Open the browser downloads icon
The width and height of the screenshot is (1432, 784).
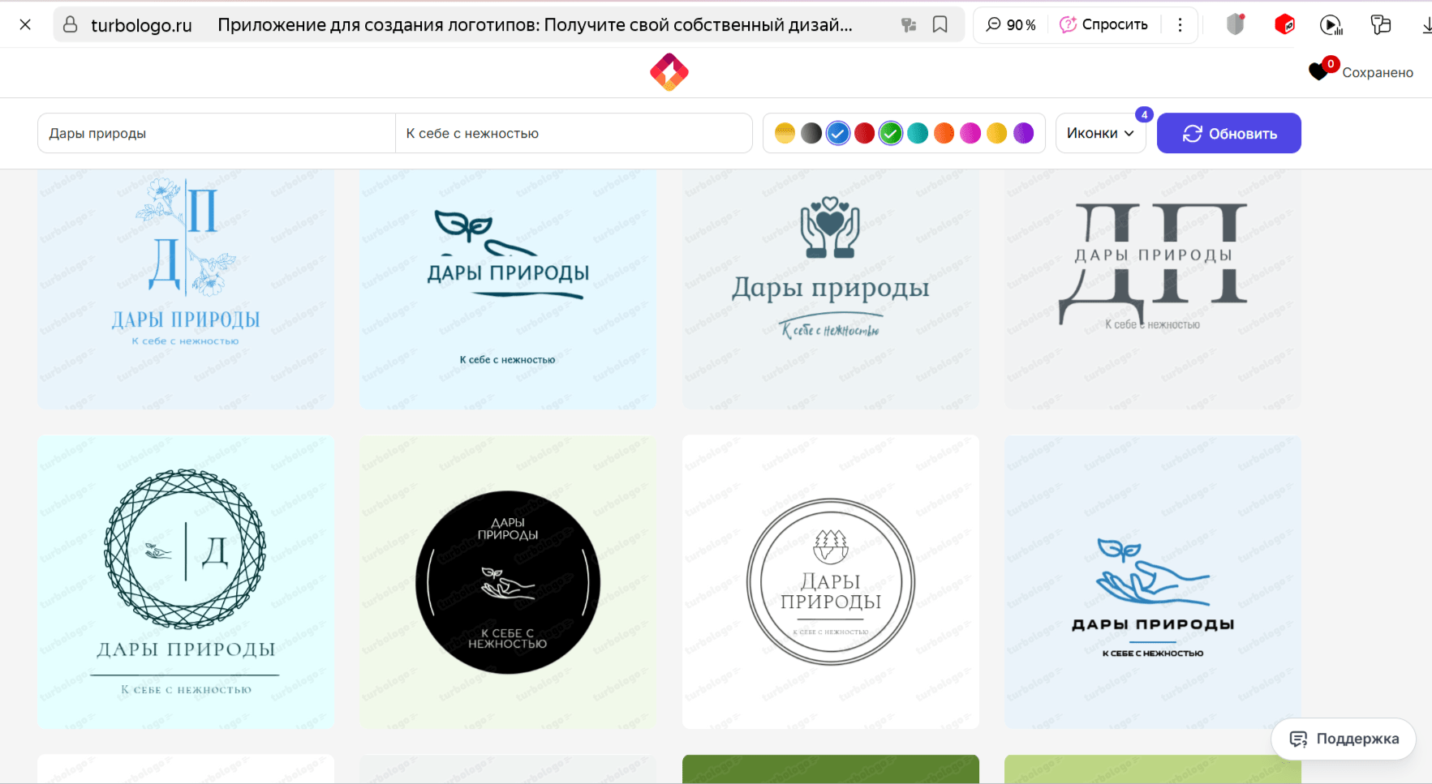click(1426, 25)
